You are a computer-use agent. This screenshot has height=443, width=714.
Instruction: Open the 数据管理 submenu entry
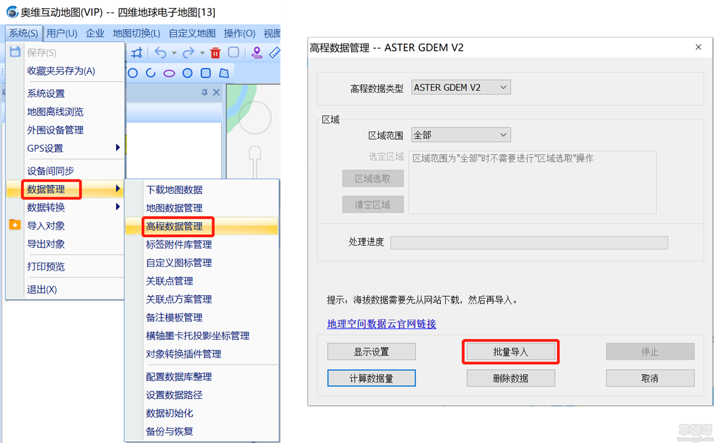pos(65,189)
